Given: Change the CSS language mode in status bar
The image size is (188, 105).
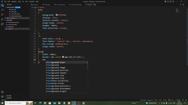Looking at the screenshot, I should click(x=166, y=100).
